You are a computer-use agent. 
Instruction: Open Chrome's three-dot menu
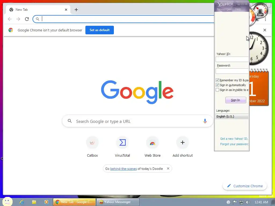[x=266, y=19]
